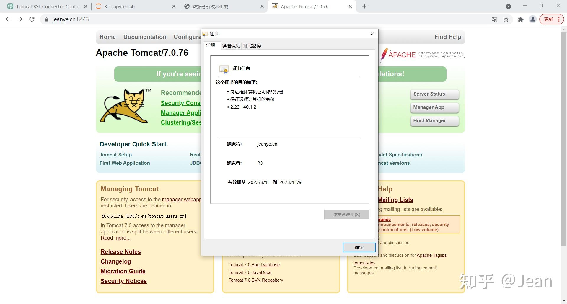Go forward to next page

click(x=20, y=19)
